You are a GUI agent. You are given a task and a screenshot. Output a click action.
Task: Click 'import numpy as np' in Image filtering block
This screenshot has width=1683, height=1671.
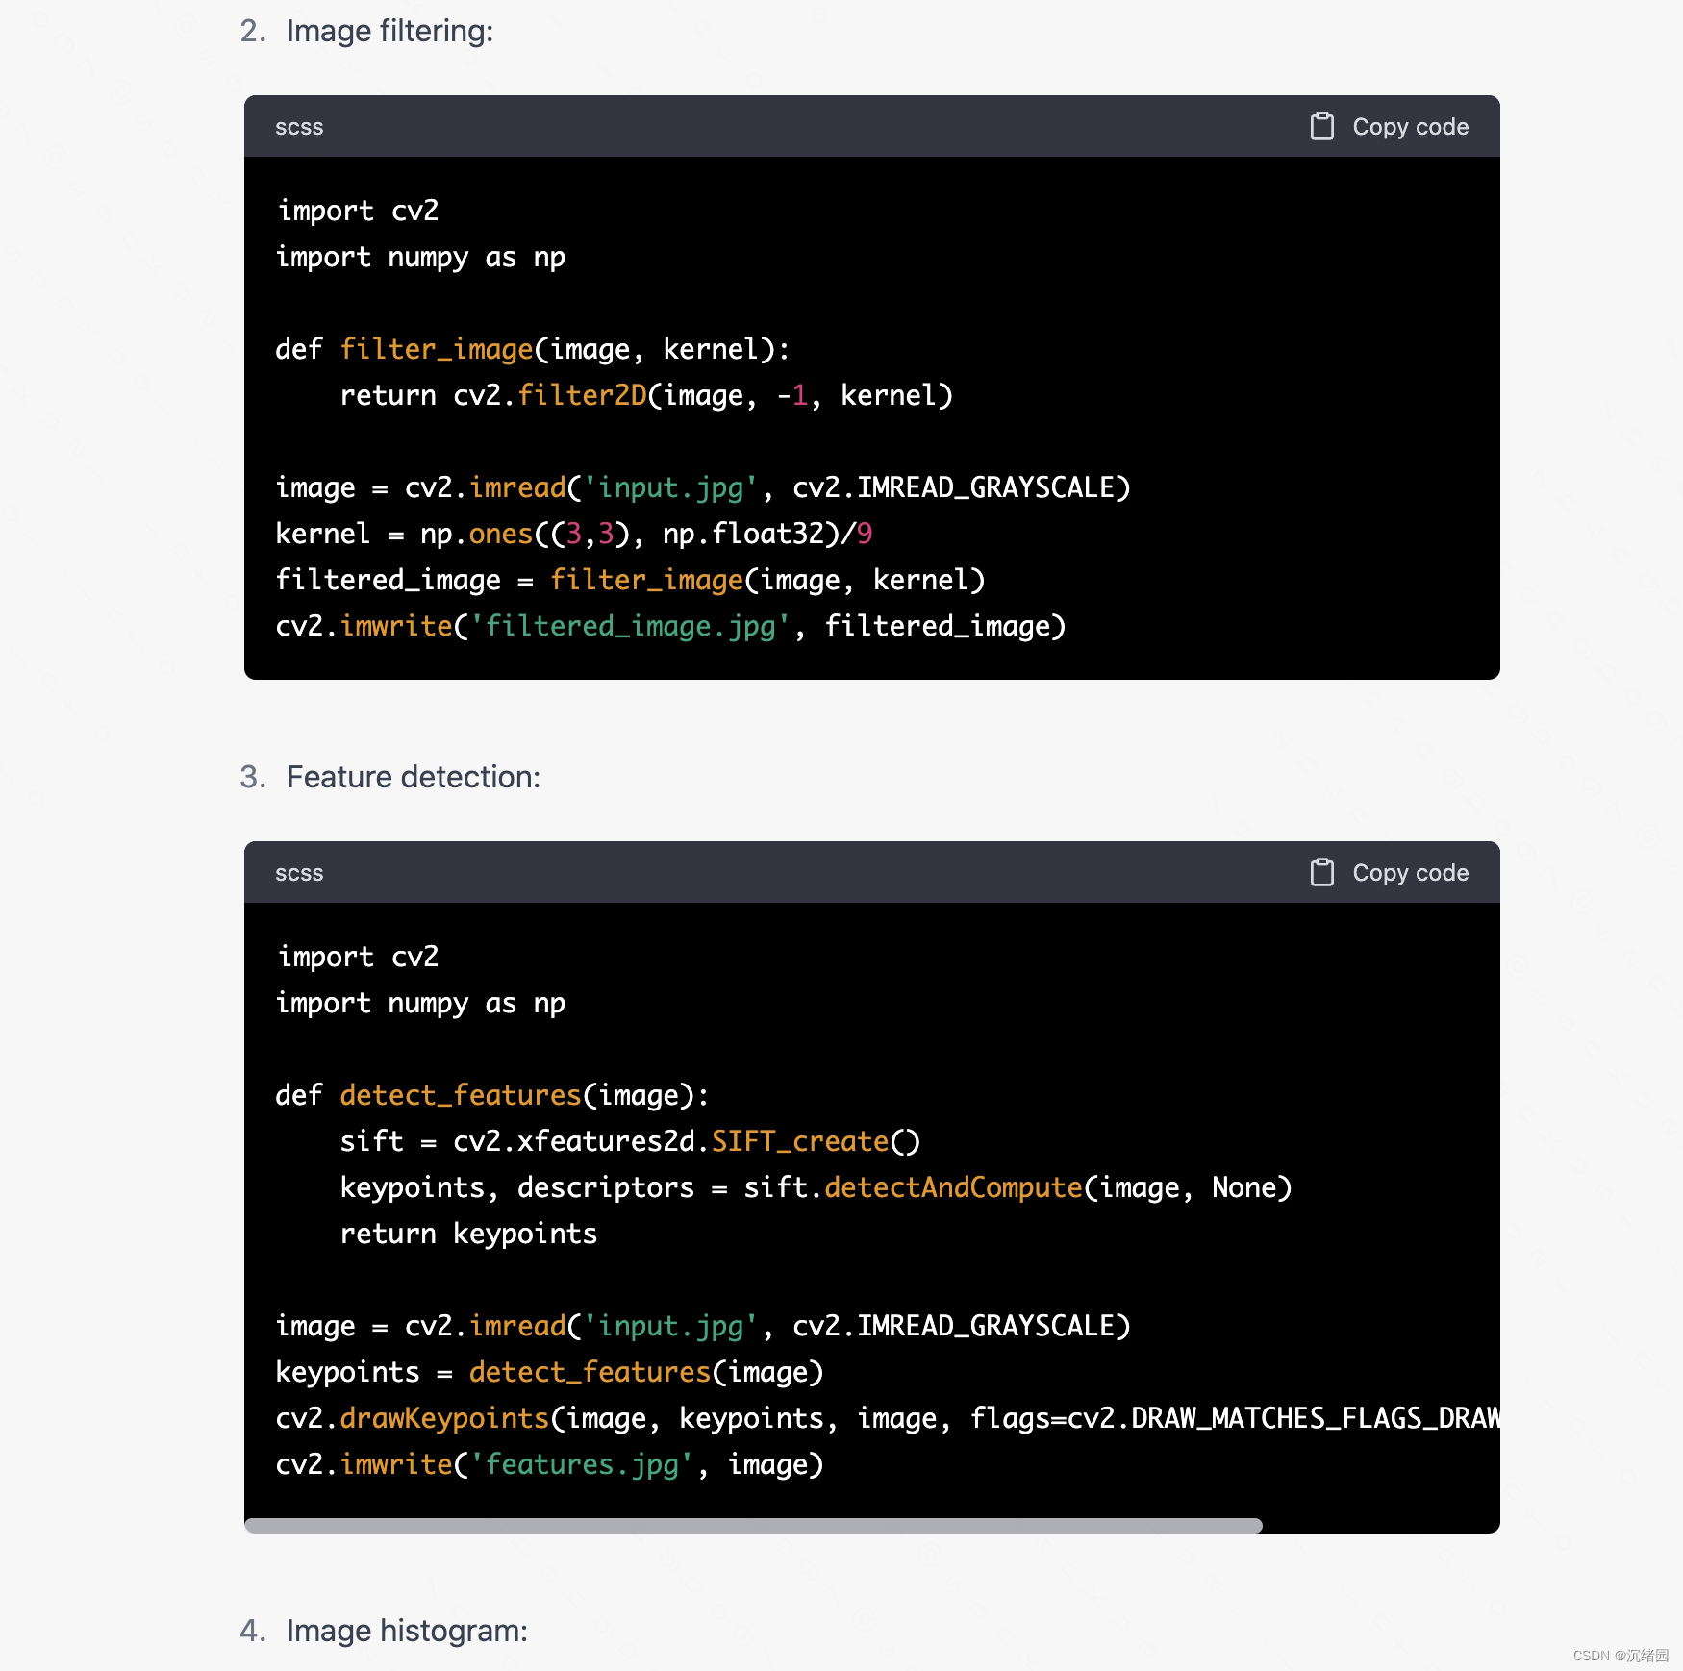pyautogui.click(x=420, y=257)
